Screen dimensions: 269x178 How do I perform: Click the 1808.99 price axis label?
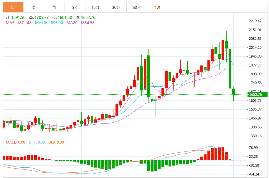[255, 74]
